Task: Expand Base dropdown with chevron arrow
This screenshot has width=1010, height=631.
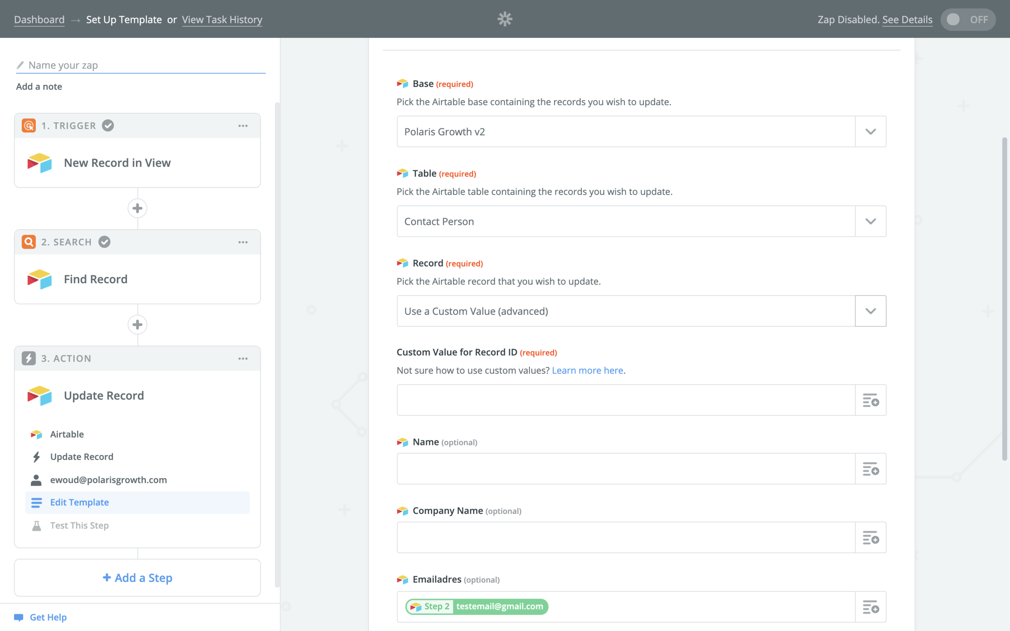Action: tap(871, 132)
